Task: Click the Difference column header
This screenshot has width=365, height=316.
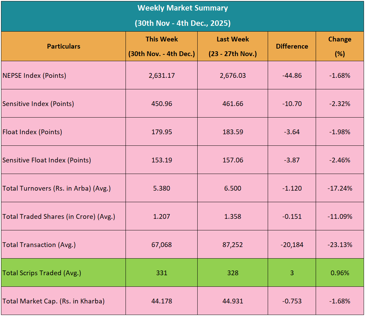Action: point(292,46)
